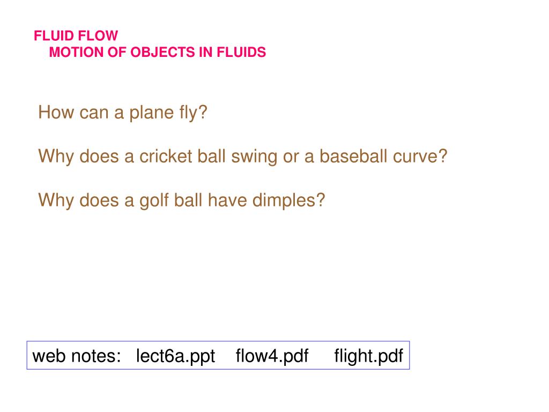Viewport: 549px width, 412px height.
Task: Click the word 'golf' in third question
Action: click(x=154, y=201)
